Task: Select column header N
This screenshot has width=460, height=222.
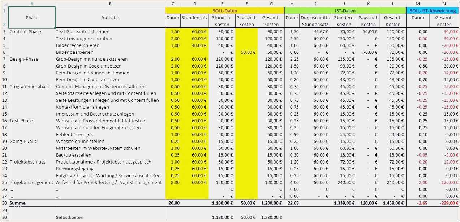Action: 444,4
